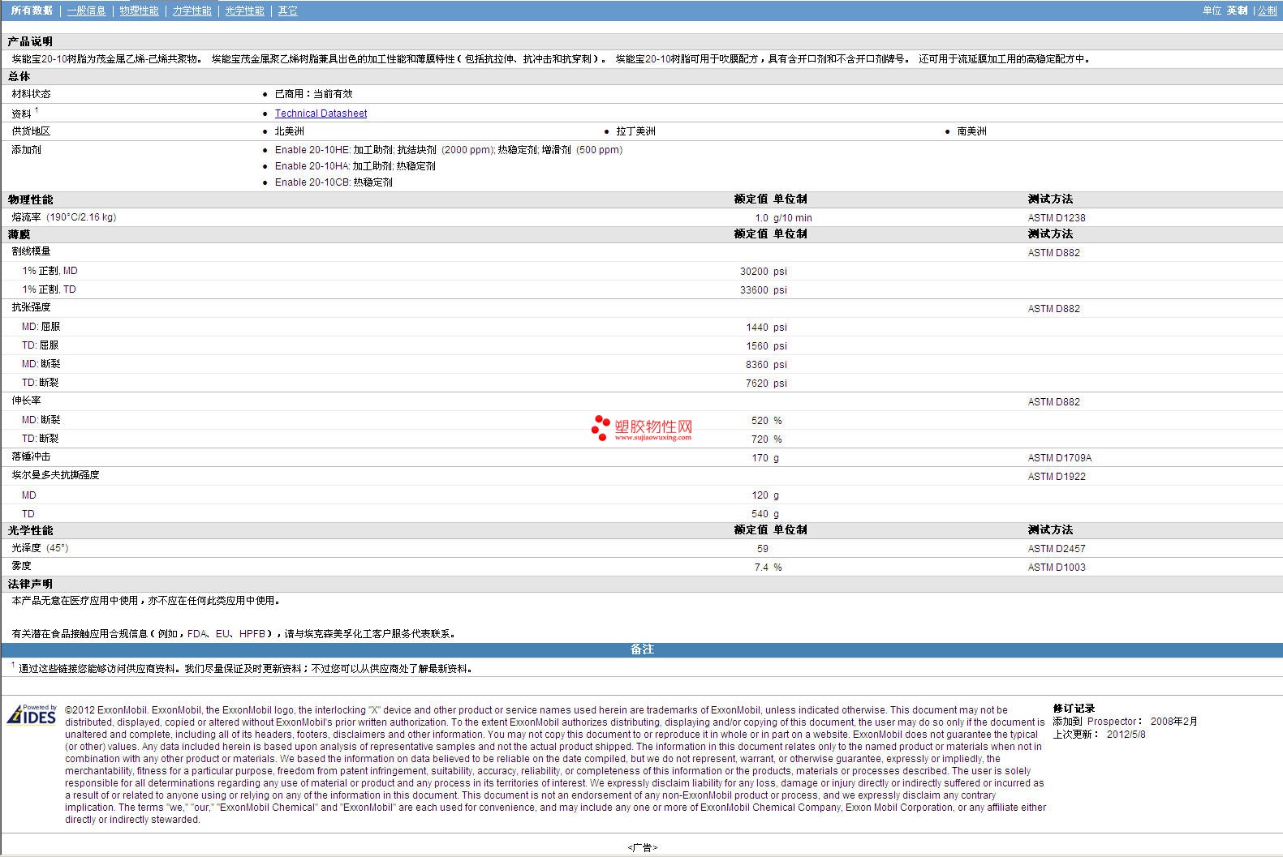Screen dimensions: 1283x857
Task: Select the Enable 20-10HE additive line
Action: point(449,150)
